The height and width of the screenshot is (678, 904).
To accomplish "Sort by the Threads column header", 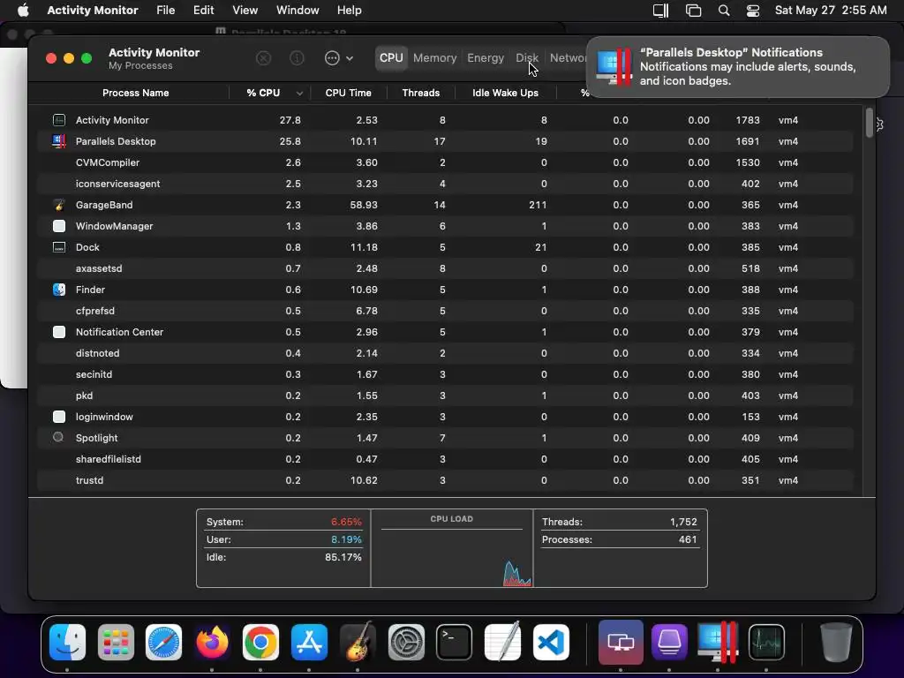I will (x=421, y=93).
